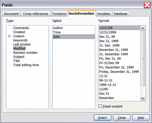This screenshot has height=123, width=152.
Task: Pick the 12/99 format
Action: (120, 89)
